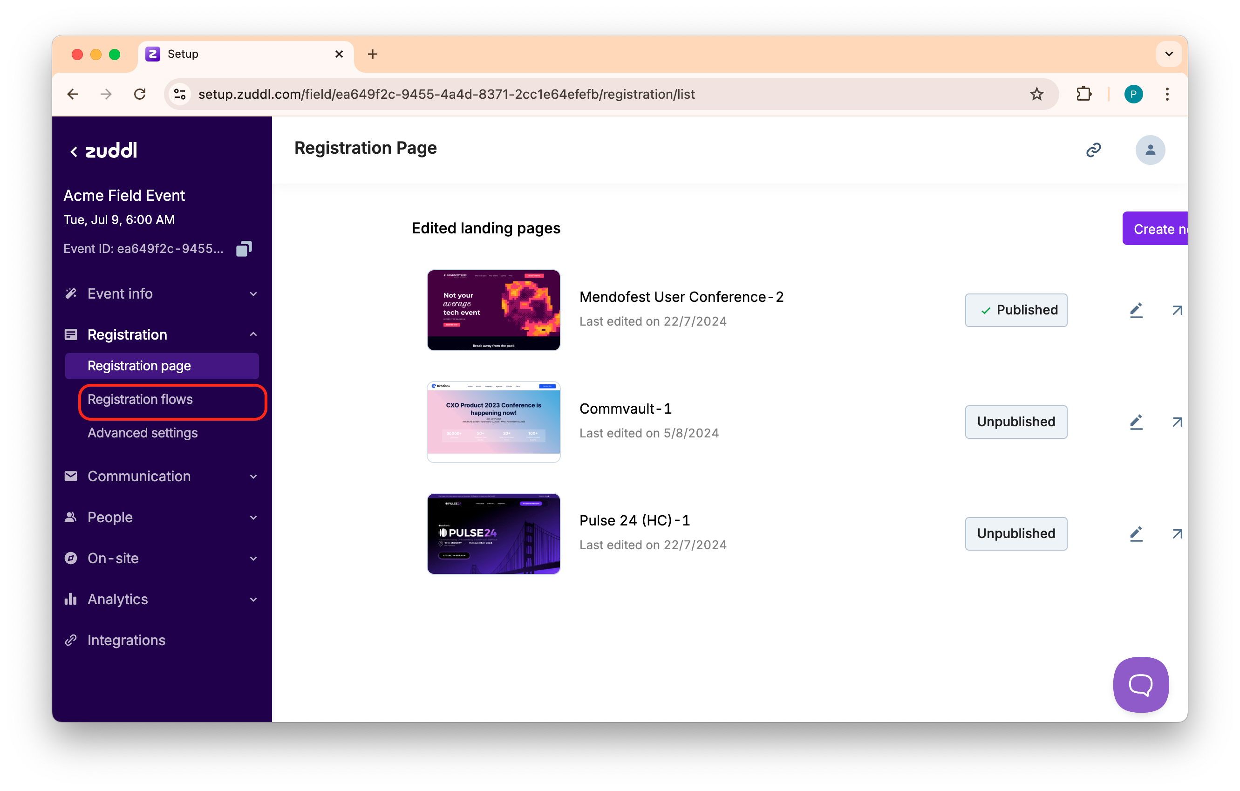Screen dimensions: 1240x791
Task: Click the share link icon in the header
Action: (1093, 150)
